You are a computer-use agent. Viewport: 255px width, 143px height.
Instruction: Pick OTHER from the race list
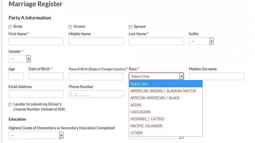click(x=136, y=133)
